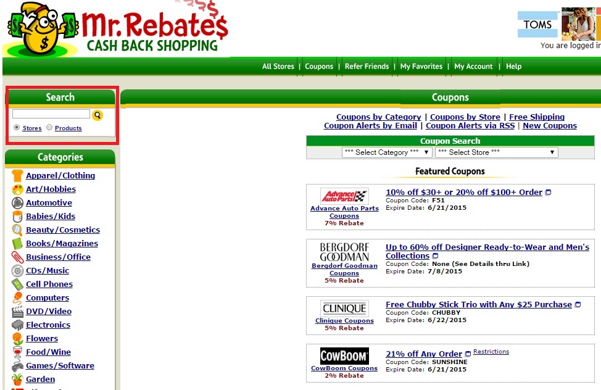The width and height of the screenshot is (601, 390).
Task: Click the TOMS banner ad
Action: click(x=559, y=24)
